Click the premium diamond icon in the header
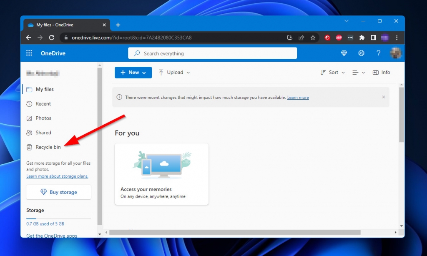 (344, 53)
